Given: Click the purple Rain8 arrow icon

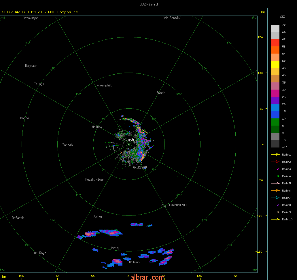Looking at the screenshot, I should coord(275,205).
